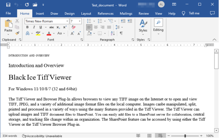
Task: Expand the highlight color dropdown arrow
Action: pos(43,33)
